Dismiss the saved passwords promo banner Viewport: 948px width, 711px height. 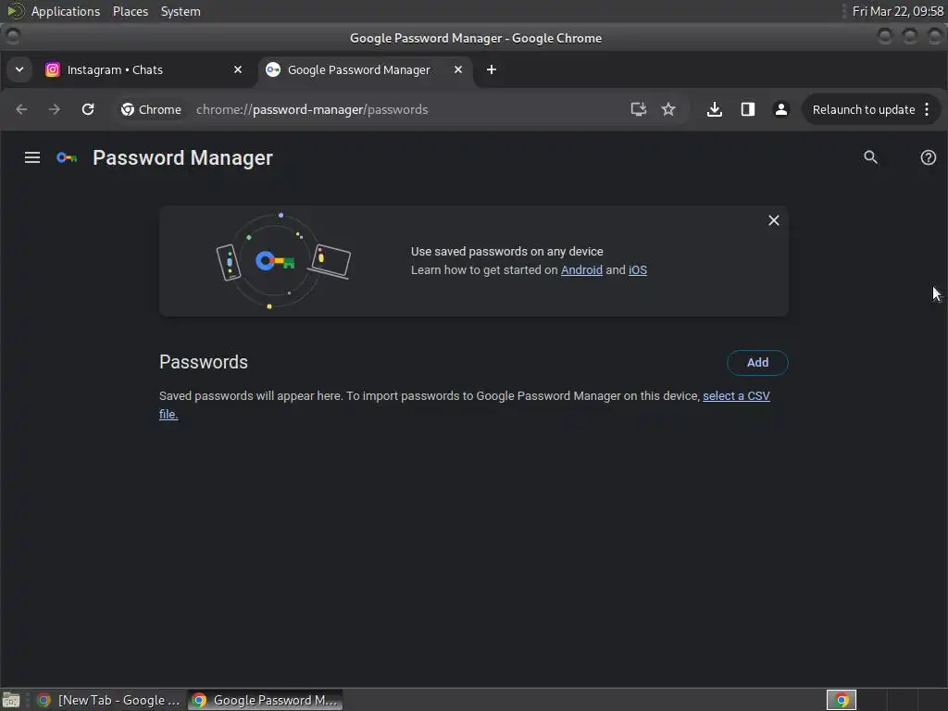tap(773, 220)
